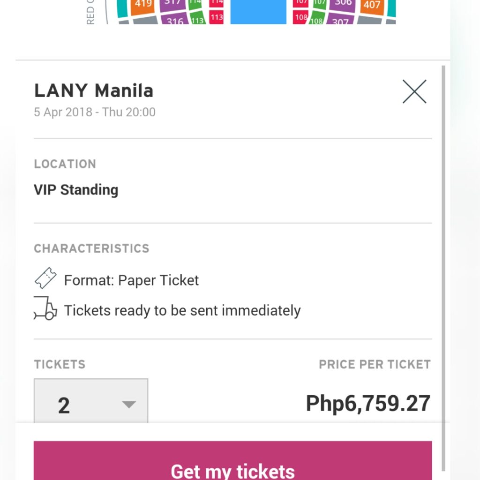This screenshot has height=480, width=480.
Task: Choose purple section 316 on map
Action: tap(174, 19)
